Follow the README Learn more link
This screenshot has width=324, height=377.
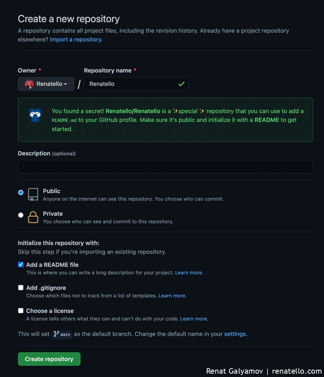coord(189,273)
